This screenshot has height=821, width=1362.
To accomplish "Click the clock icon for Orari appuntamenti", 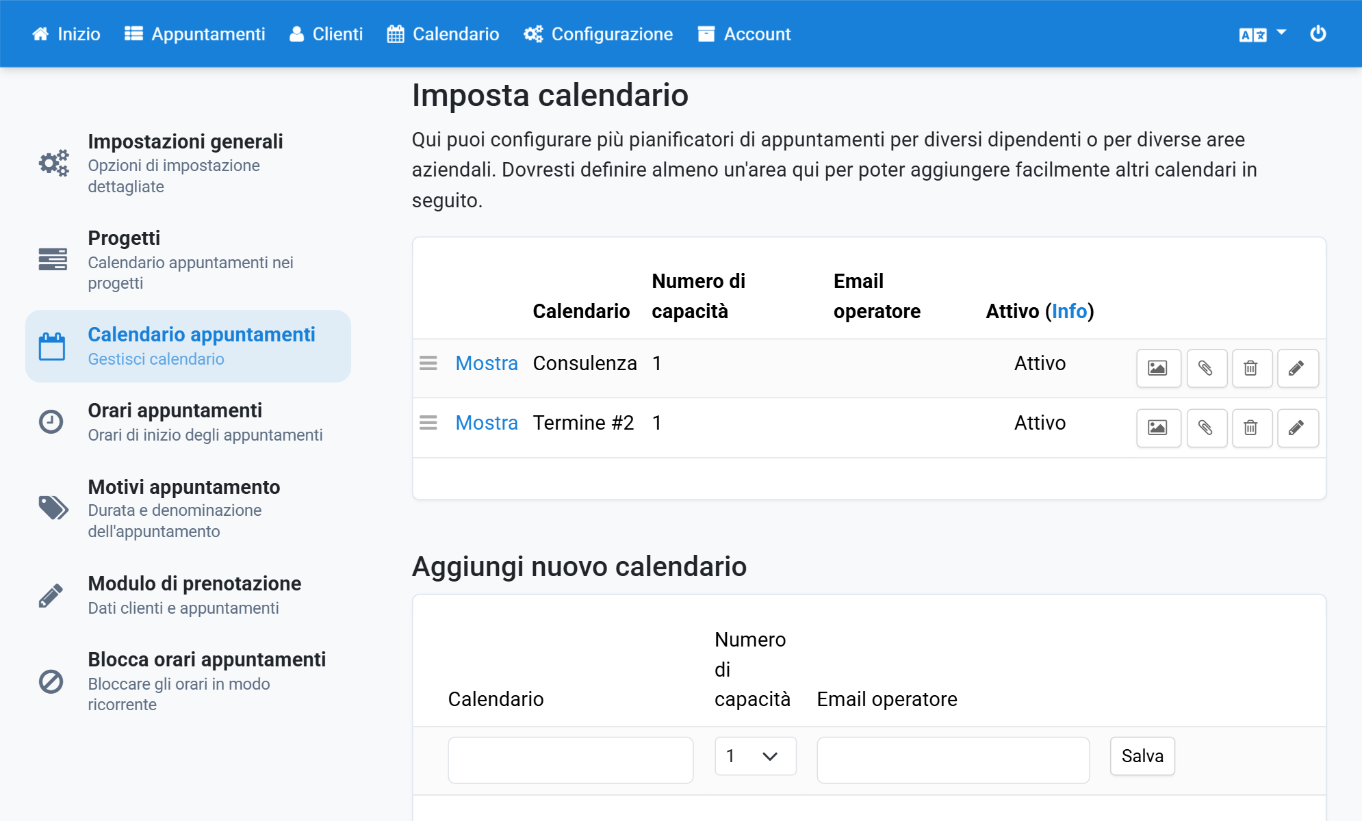I will coord(51,421).
